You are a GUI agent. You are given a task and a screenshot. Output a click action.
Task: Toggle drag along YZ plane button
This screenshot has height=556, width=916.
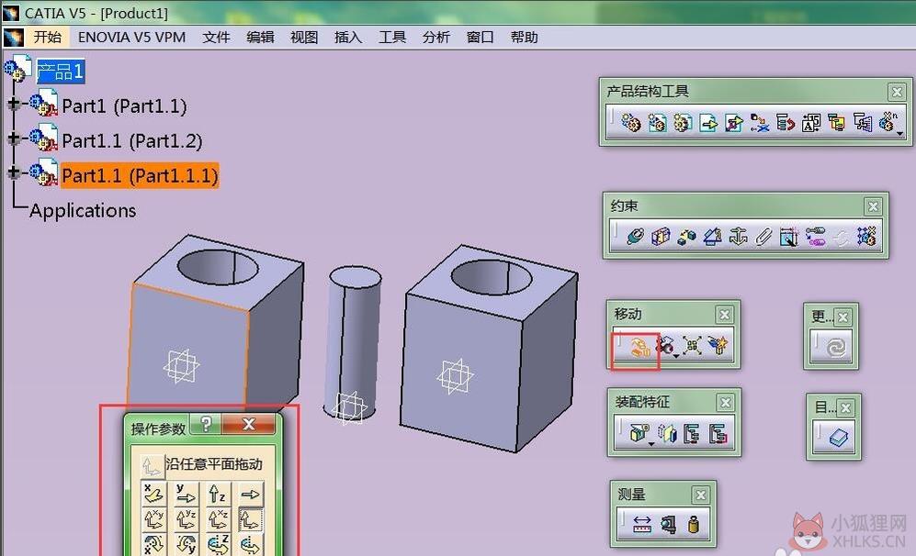[x=187, y=519]
